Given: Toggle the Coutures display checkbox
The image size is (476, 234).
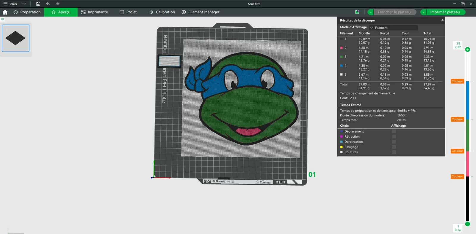Looking at the screenshot, I should [x=394, y=152].
